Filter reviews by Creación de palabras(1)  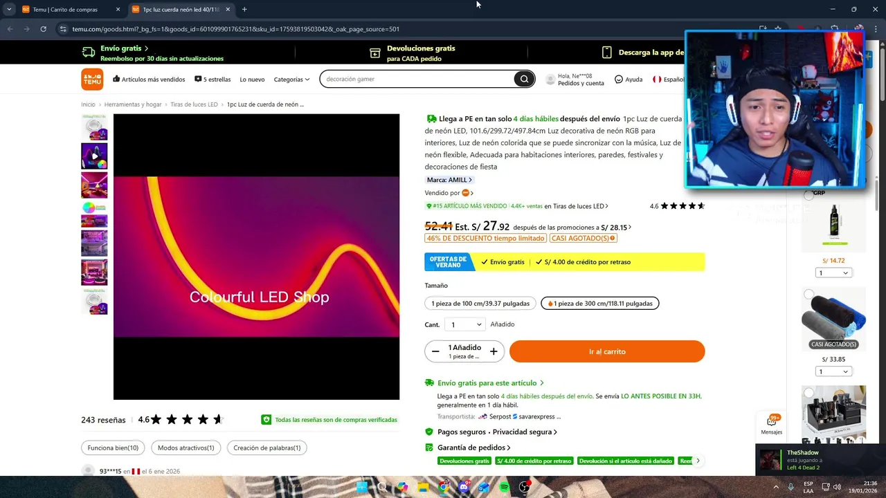266,448
